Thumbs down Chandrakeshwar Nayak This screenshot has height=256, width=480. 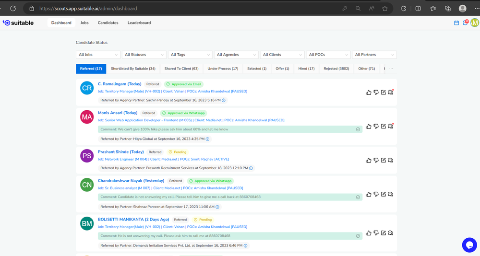pos(376,194)
